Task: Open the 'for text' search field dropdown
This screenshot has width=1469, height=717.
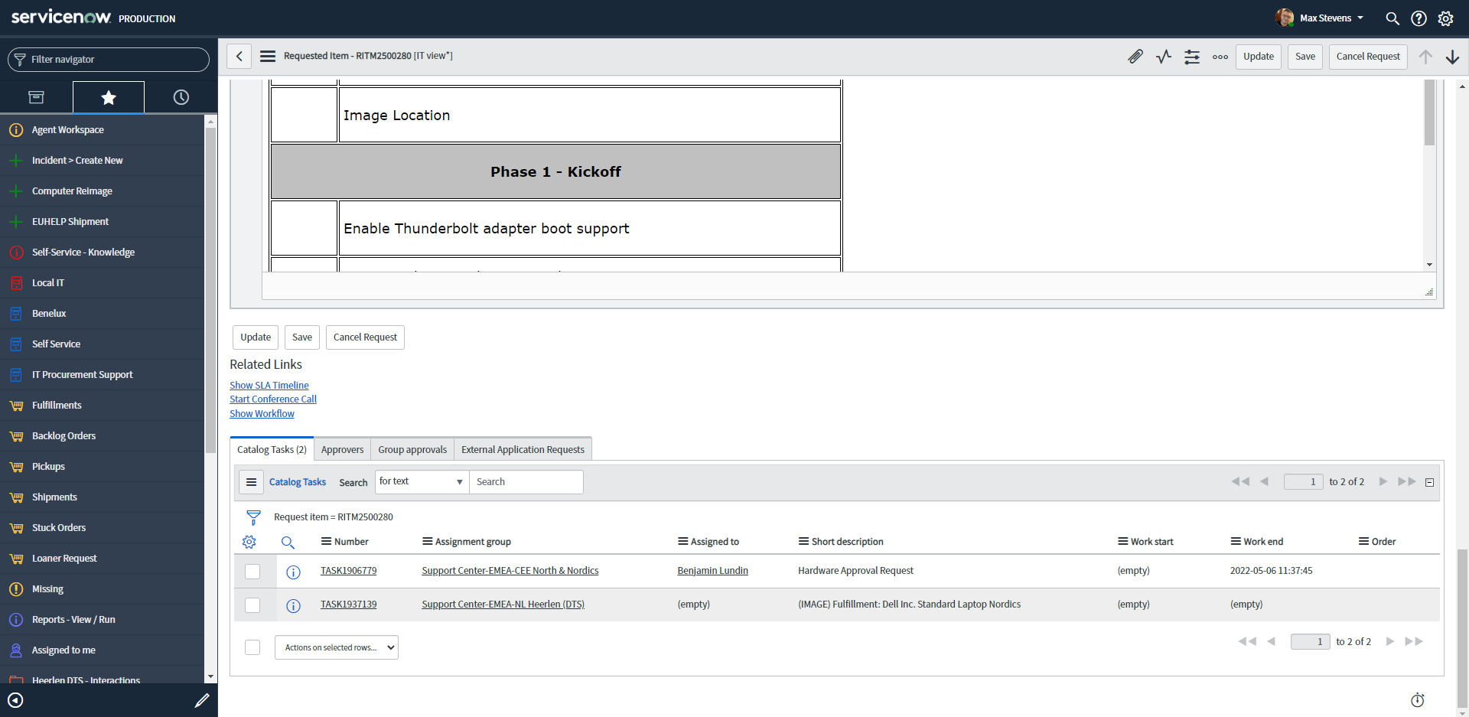Action: tap(422, 482)
